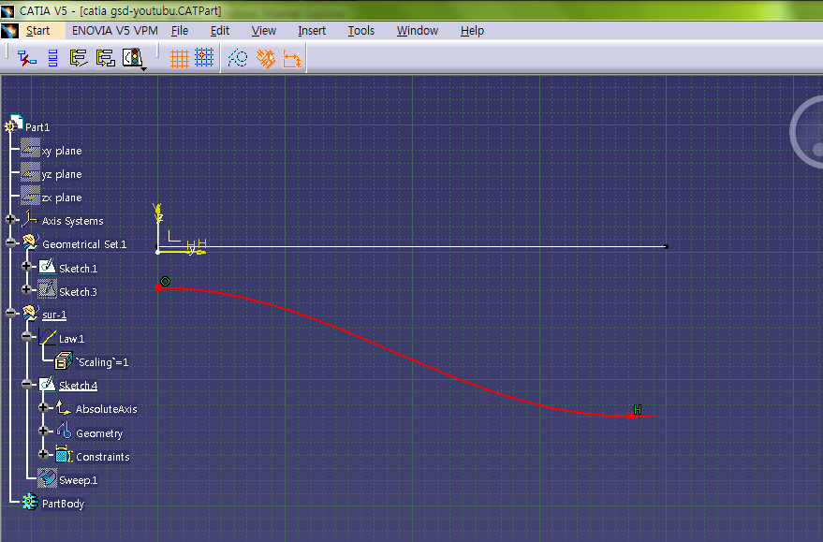Click the red spline curve endpoint marked H

(x=632, y=416)
